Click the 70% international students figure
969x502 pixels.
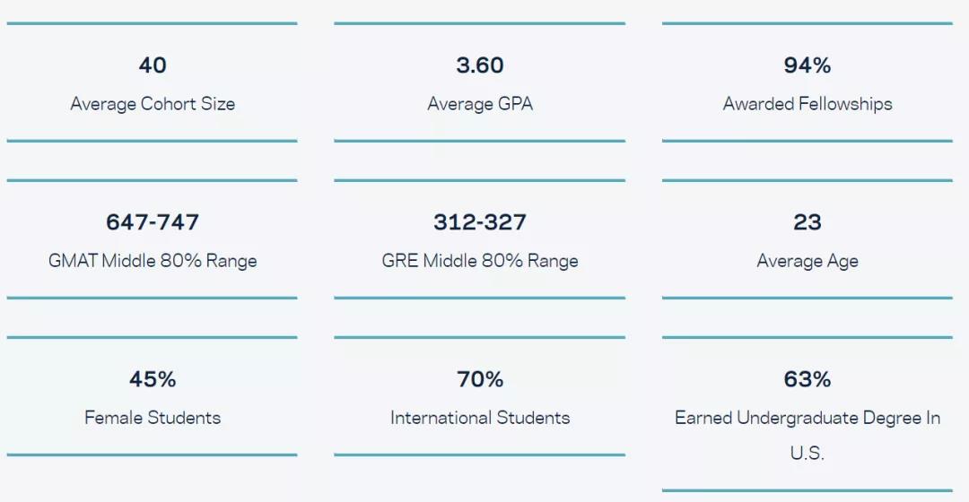[480, 379]
